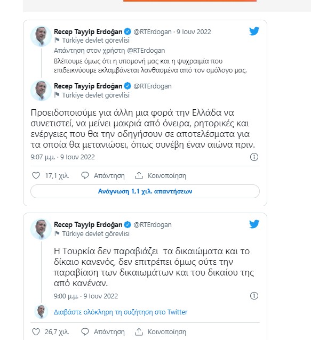This screenshot has height=340, width=311.
Task: Open the info icon beside 9:00 μ.μ. timestamp
Action: pyautogui.click(x=254, y=296)
